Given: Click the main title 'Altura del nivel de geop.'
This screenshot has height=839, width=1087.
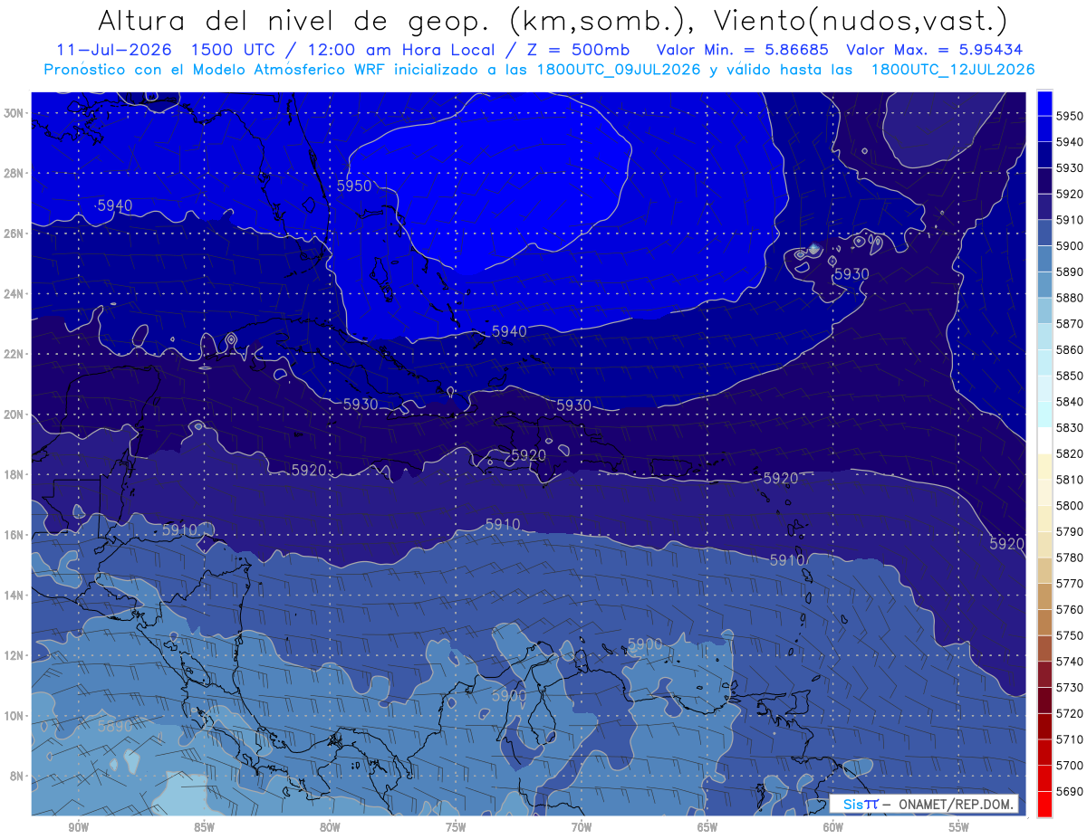Looking at the screenshot, I should click(x=294, y=20).
